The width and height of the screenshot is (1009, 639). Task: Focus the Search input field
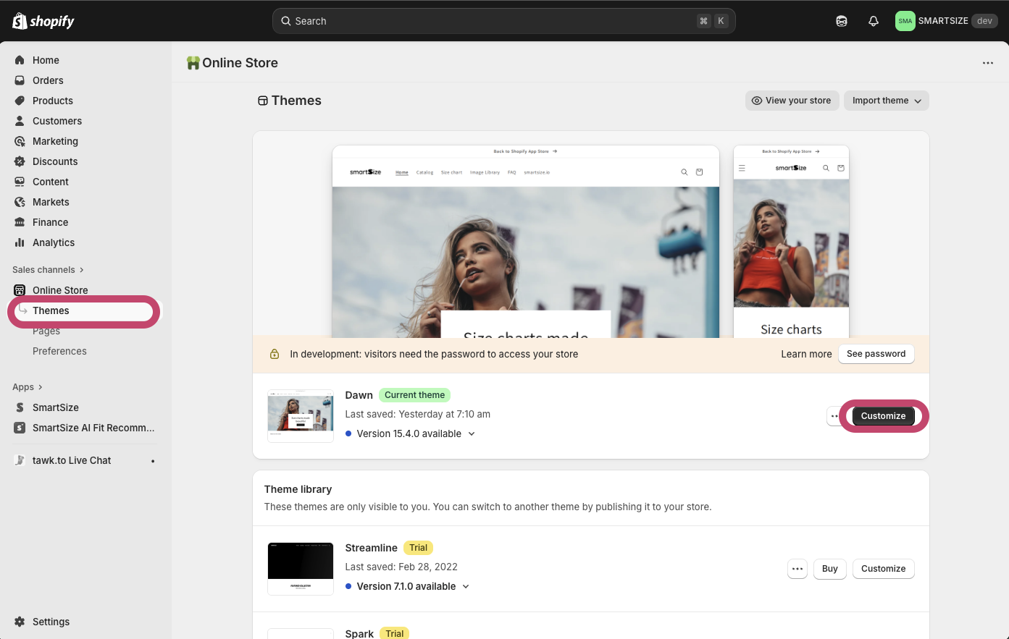[493, 21]
